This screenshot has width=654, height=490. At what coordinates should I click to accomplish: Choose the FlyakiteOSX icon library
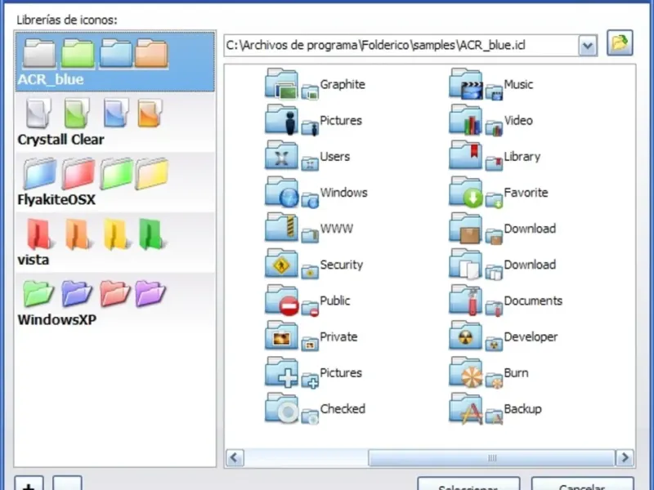click(x=115, y=182)
